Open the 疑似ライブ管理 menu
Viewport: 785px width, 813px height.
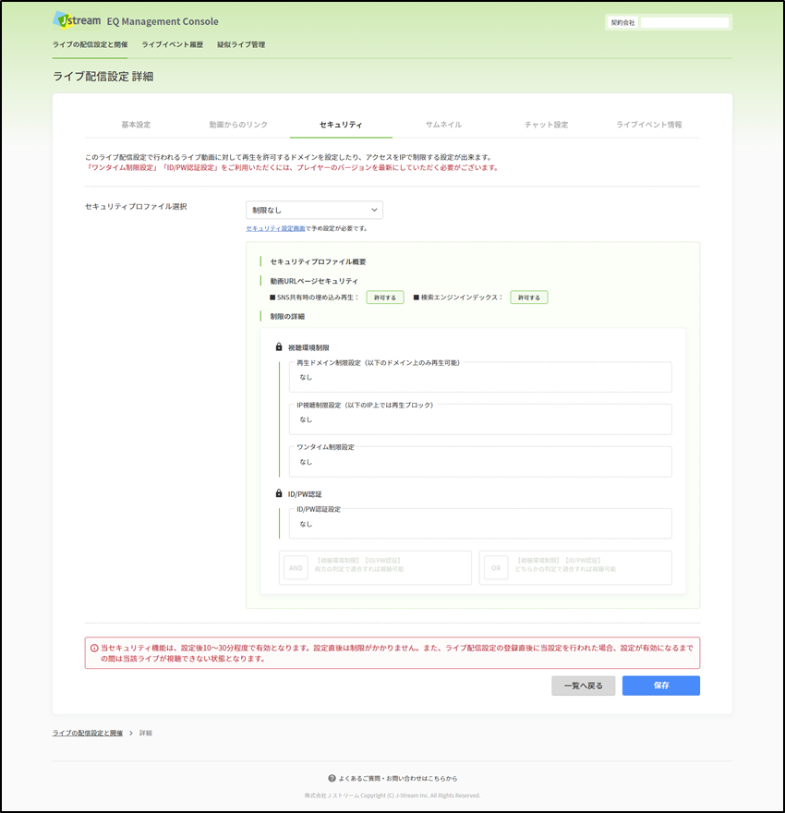tap(241, 44)
